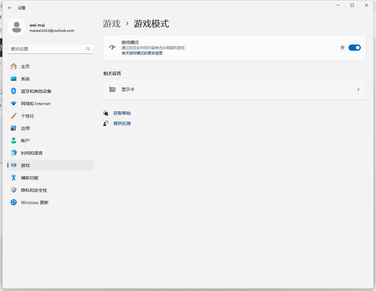The width and height of the screenshot is (376, 291).
Task: Click the Get help (获取帮助) link
Action: click(122, 113)
